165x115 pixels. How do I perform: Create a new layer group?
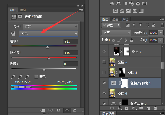[x=141, y=108]
